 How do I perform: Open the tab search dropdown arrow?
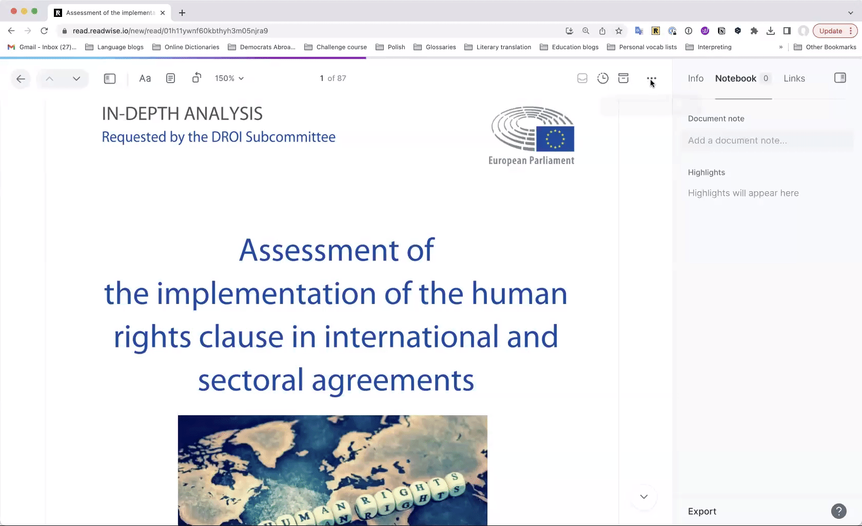851,13
